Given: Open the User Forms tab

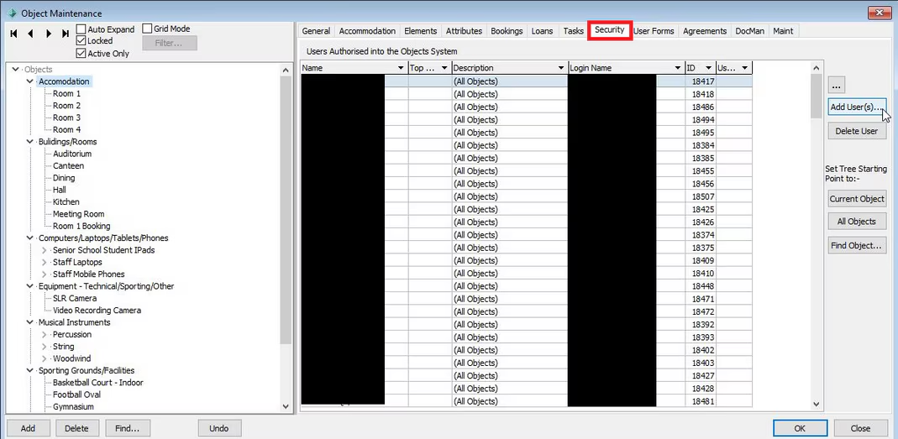Looking at the screenshot, I should (x=654, y=31).
